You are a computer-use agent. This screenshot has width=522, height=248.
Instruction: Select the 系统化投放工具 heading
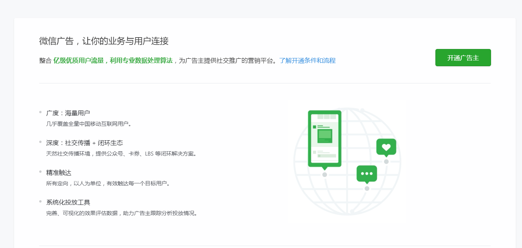tap(68, 203)
